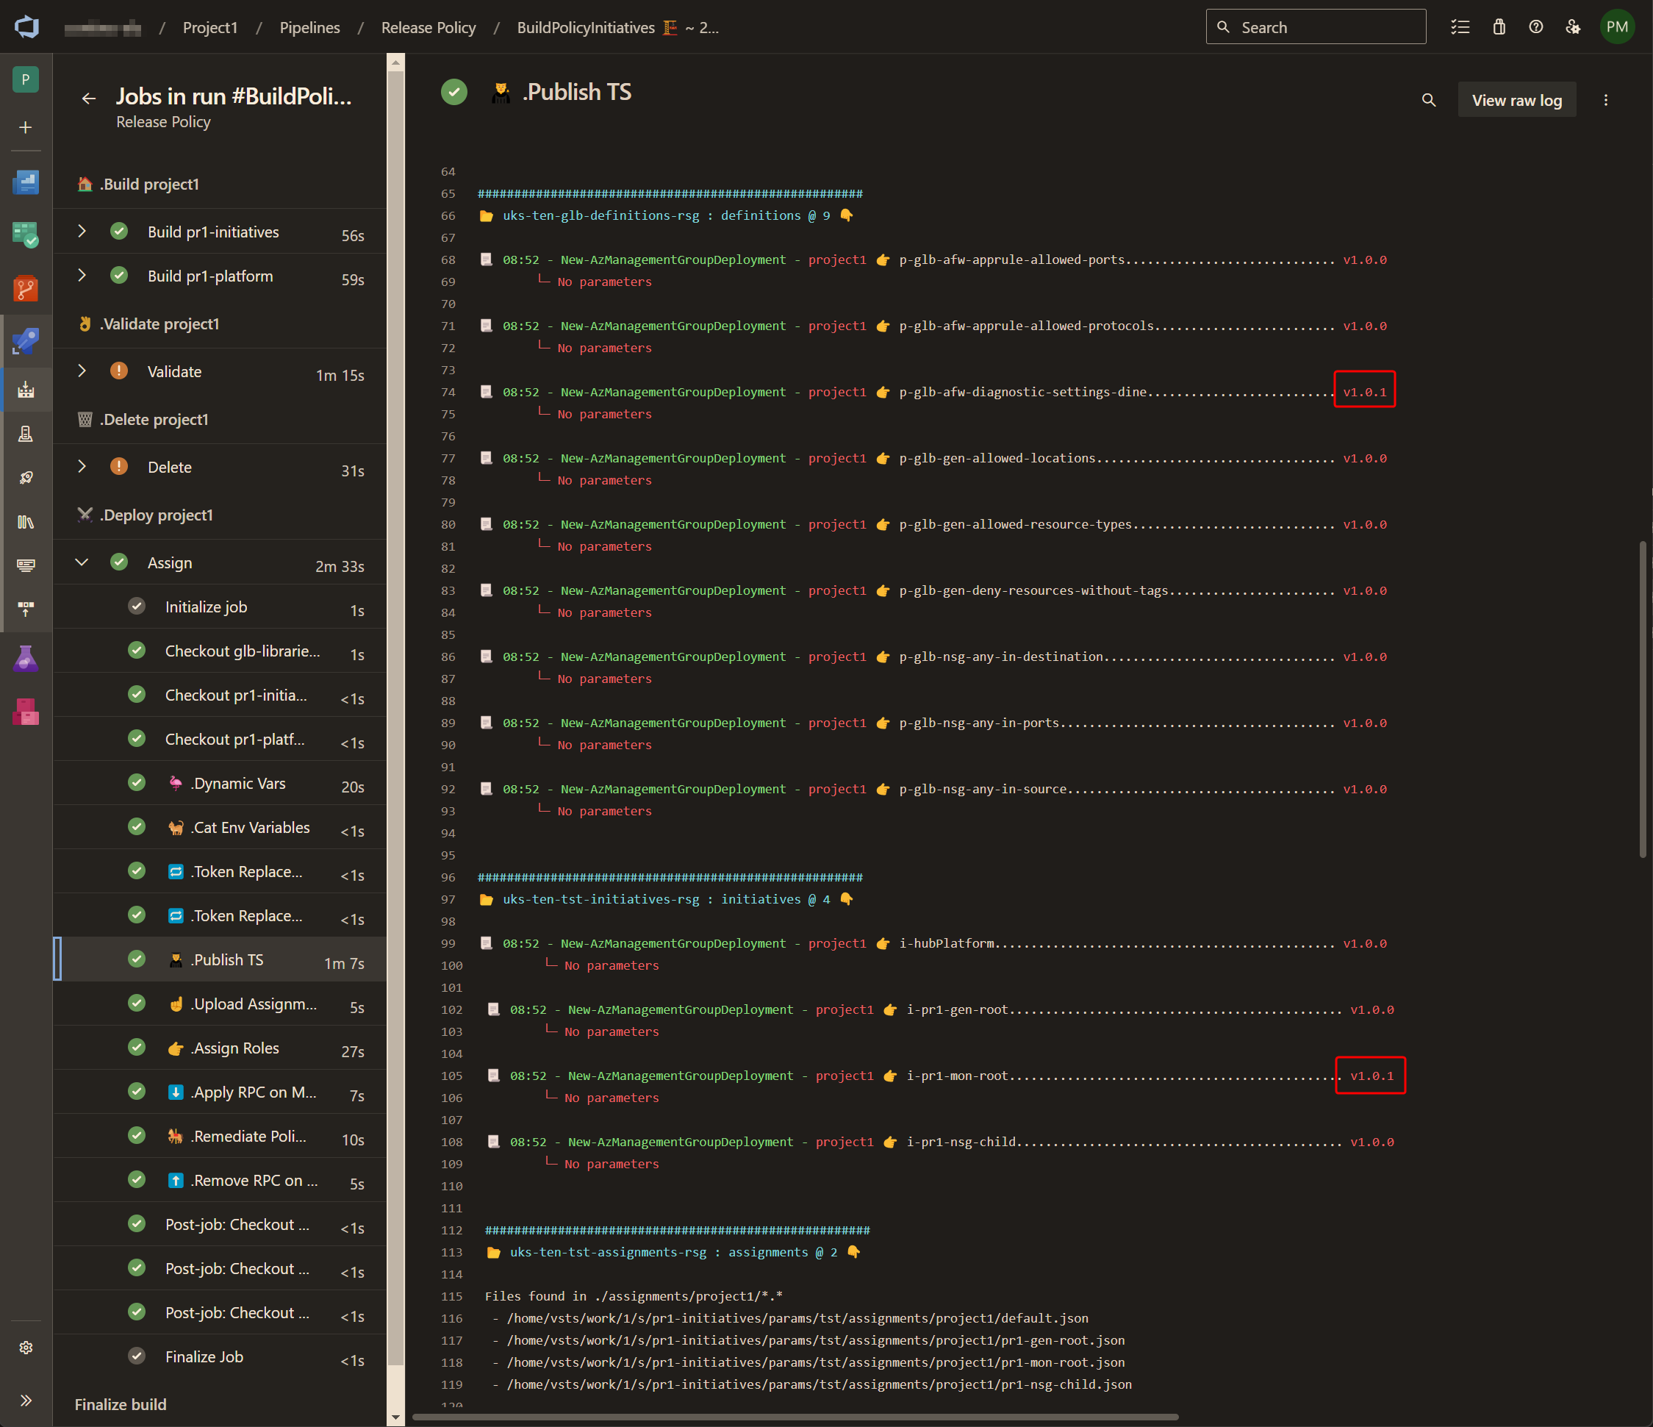Click .Deploy project1 stage header
Viewport: 1653px width, 1427px height.
click(220, 515)
